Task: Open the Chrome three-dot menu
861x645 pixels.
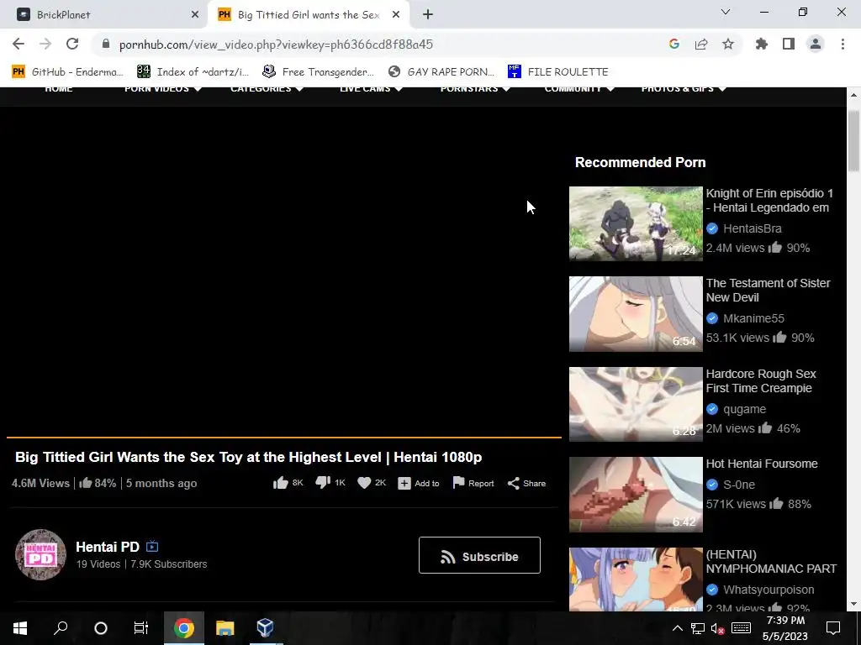Action: pos(843,44)
